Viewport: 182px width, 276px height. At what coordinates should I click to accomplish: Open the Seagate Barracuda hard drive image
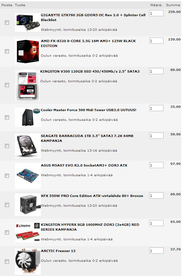(x=28, y=146)
